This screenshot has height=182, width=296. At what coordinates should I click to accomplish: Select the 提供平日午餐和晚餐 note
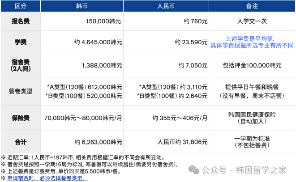(252, 87)
